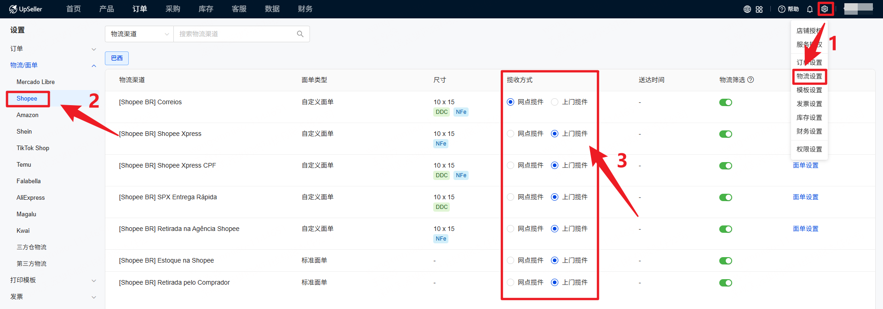The width and height of the screenshot is (883, 309).
Task: Select 网点揽件 for Shopee Xpress CPF
Action: tap(510, 165)
